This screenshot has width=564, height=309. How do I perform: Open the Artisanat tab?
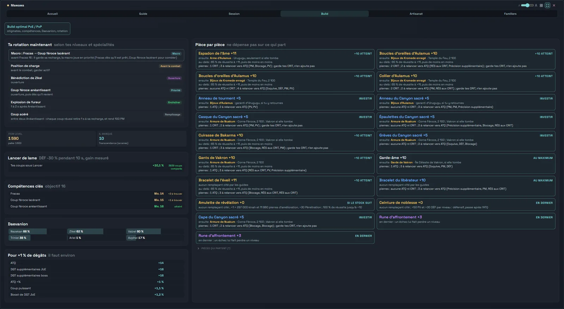(x=416, y=14)
